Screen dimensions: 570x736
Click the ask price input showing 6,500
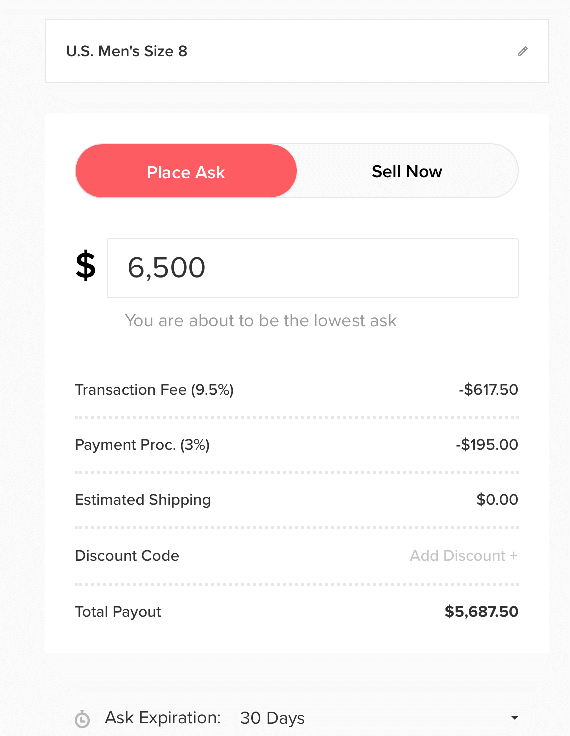[313, 268]
